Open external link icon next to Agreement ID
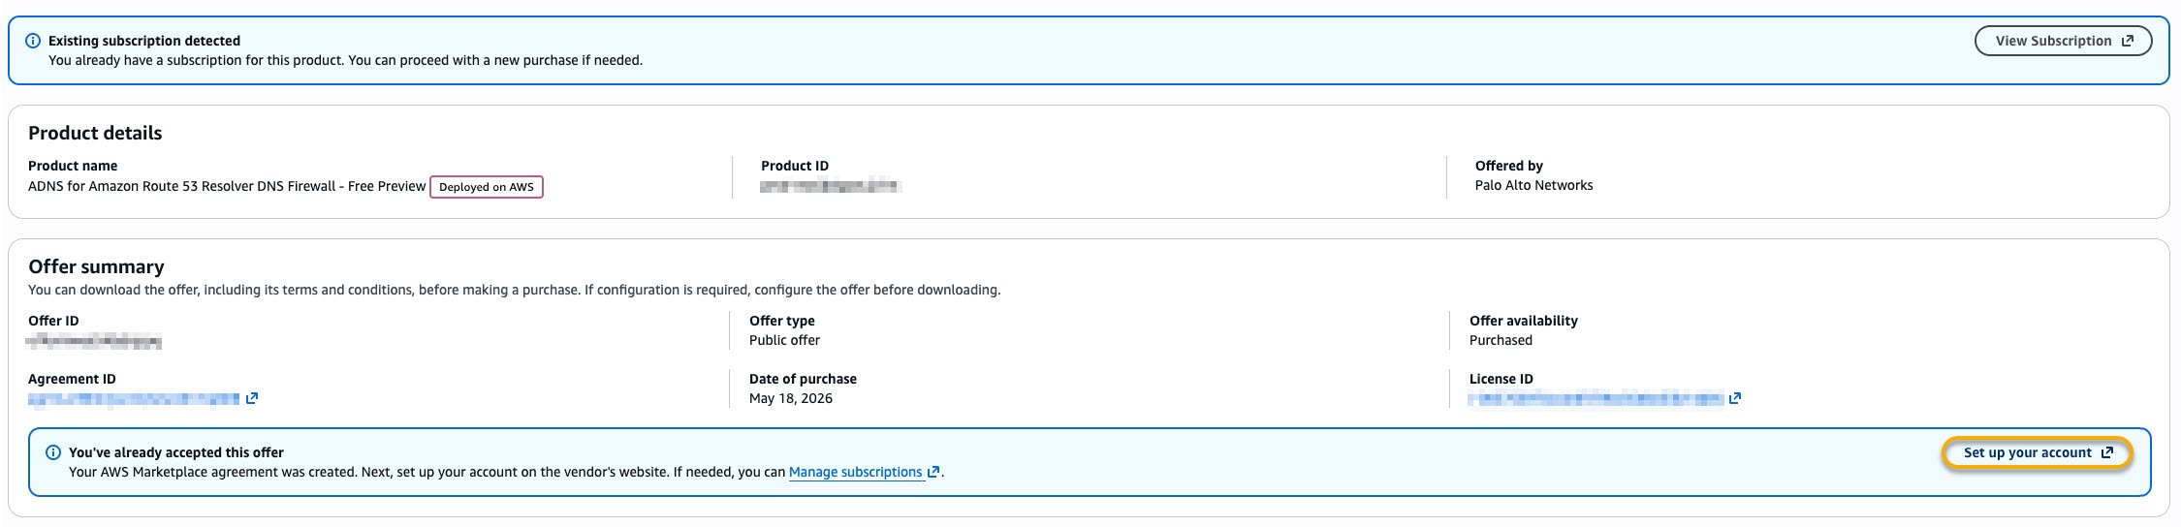This screenshot has height=527, width=2181. click(x=252, y=398)
